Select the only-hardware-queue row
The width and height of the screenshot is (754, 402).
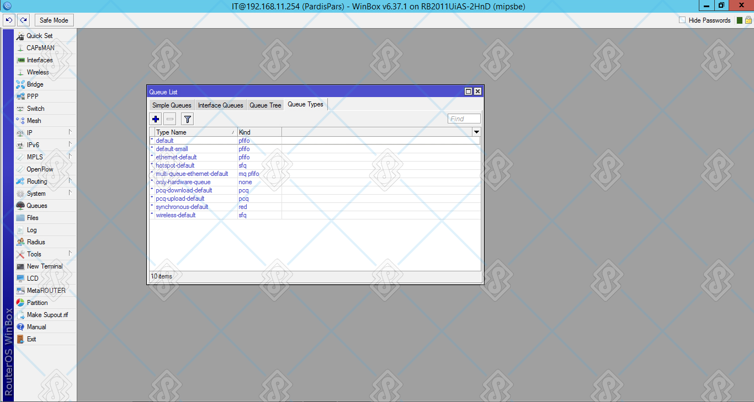coord(315,182)
